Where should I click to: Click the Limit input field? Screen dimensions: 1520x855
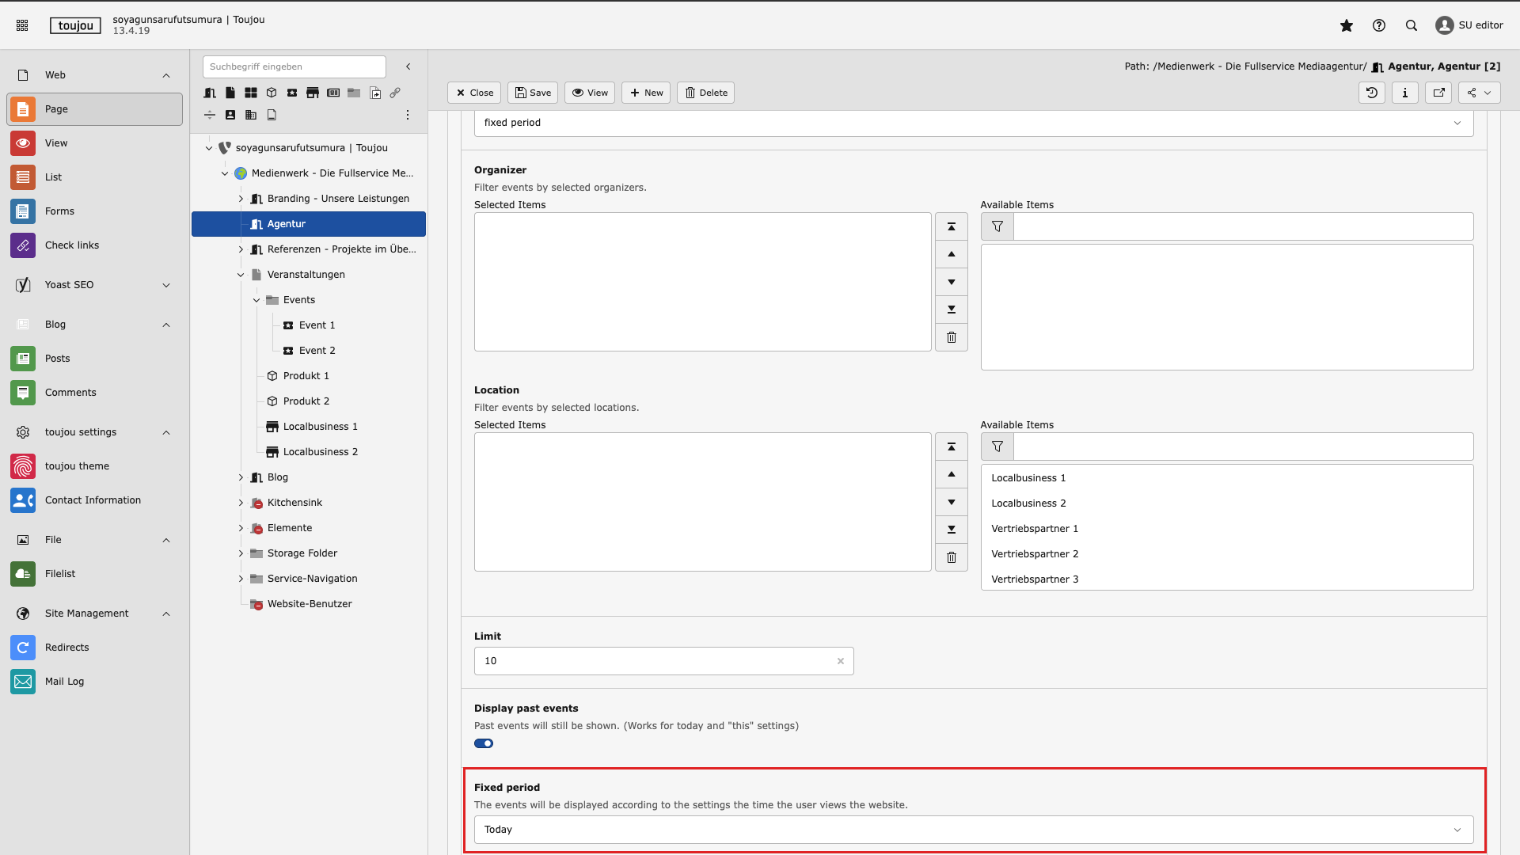click(x=657, y=661)
